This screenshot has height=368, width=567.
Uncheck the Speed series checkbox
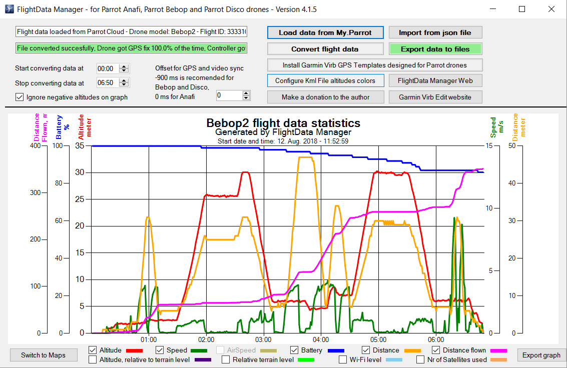tap(160, 350)
